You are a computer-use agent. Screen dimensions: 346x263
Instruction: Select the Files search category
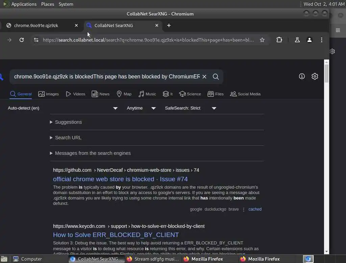216,94
